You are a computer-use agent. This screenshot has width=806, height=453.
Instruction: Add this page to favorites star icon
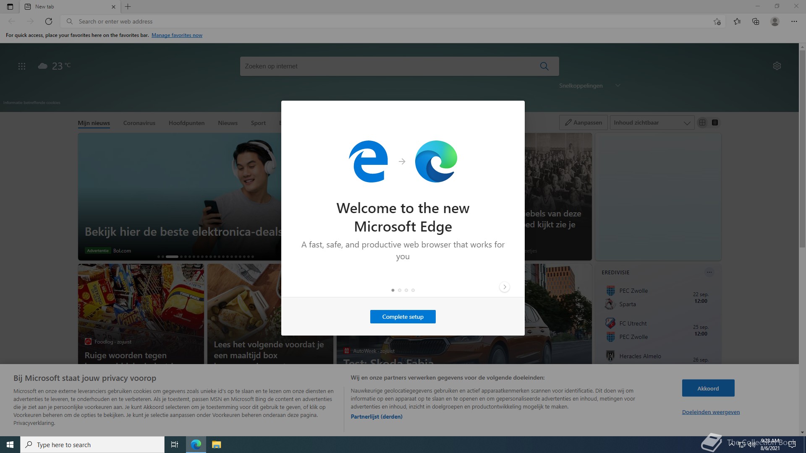click(x=717, y=21)
